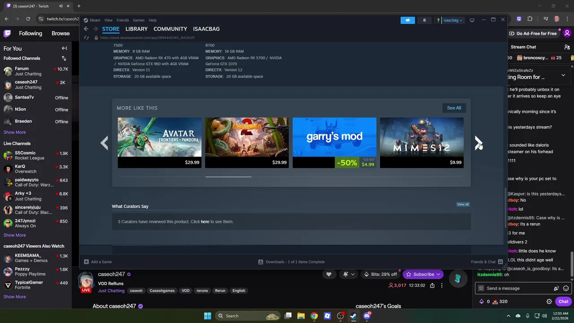
Task: Open chat settings gear
Action: [x=549, y=301]
